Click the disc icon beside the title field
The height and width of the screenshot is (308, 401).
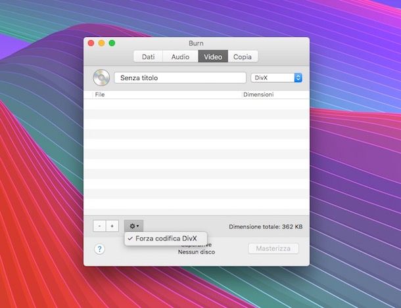(101, 77)
